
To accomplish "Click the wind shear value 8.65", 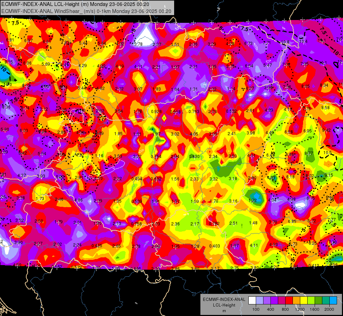I will pos(306,86).
